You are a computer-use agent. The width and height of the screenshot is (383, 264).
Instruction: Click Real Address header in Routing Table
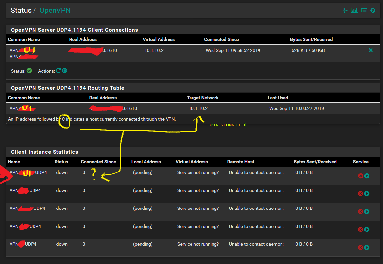[103, 98]
